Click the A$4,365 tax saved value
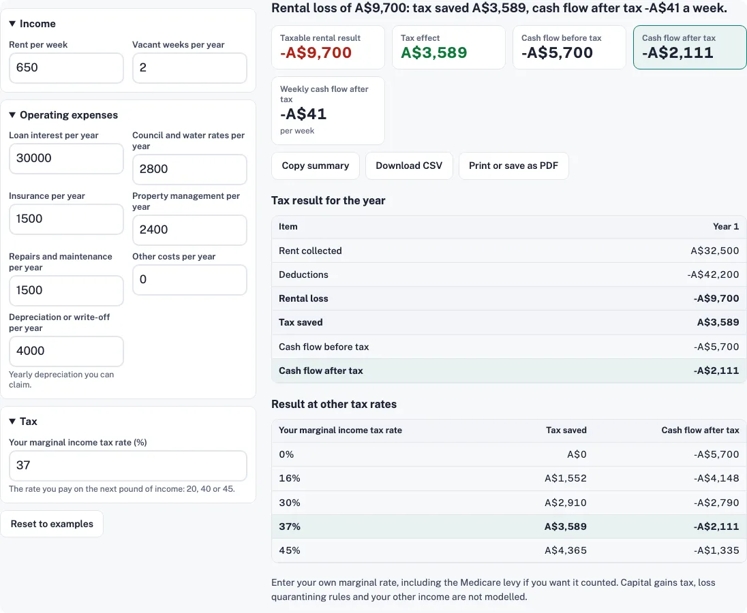The image size is (747, 613). click(x=566, y=550)
